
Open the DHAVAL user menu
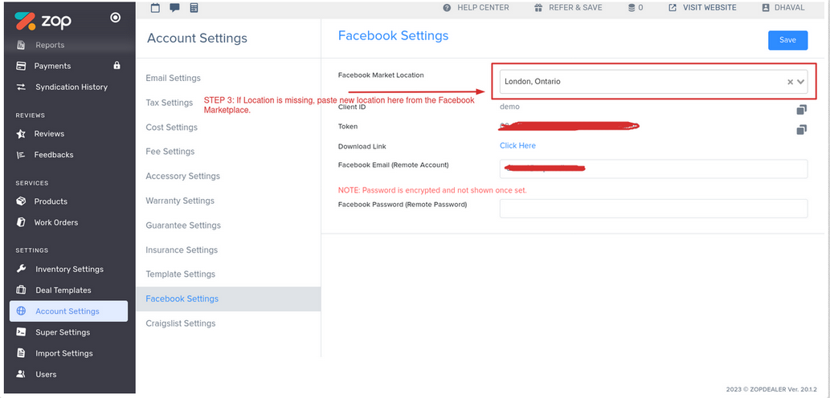click(x=783, y=7)
